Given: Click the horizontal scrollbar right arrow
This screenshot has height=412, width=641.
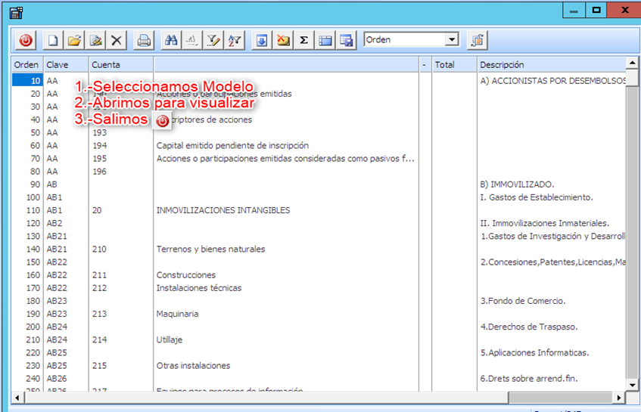Looking at the screenshot, I should [x=621, y=397].
